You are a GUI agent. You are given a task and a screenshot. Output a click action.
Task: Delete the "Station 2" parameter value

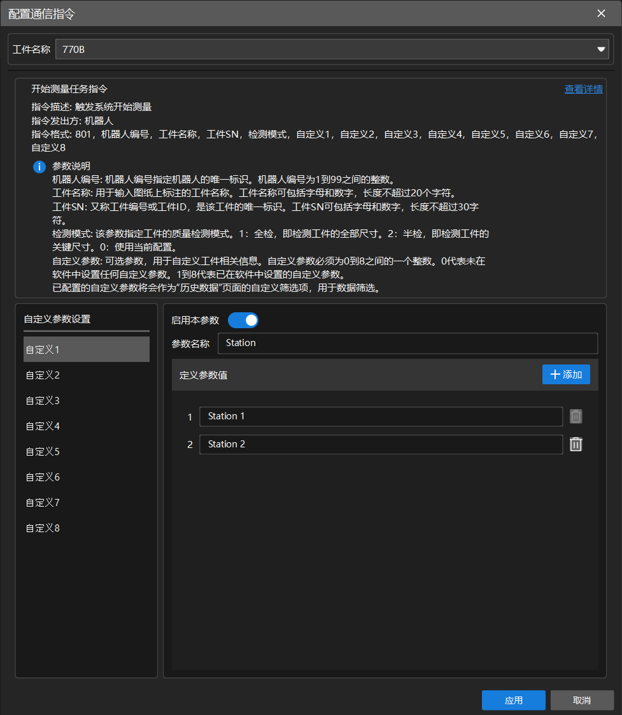(576, 444)
